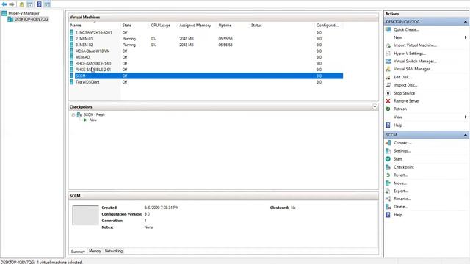Open Quick Create action
The image size is (470, 264).
pos(406,29)
